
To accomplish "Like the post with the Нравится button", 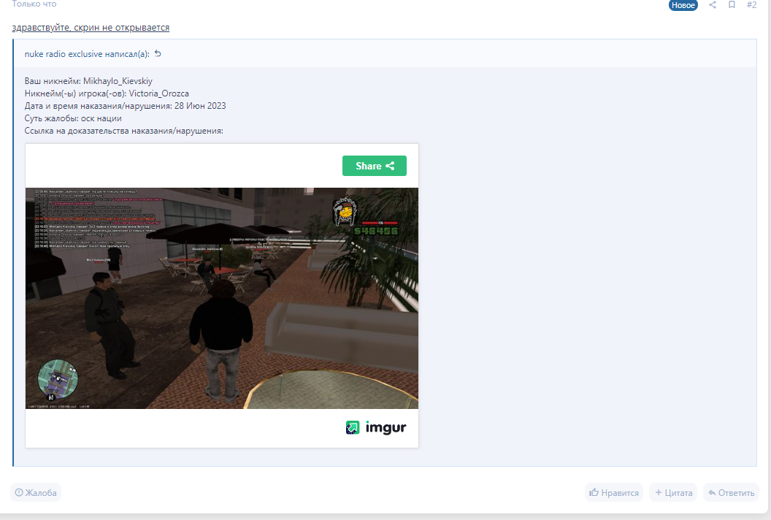I will click(613, 492).
